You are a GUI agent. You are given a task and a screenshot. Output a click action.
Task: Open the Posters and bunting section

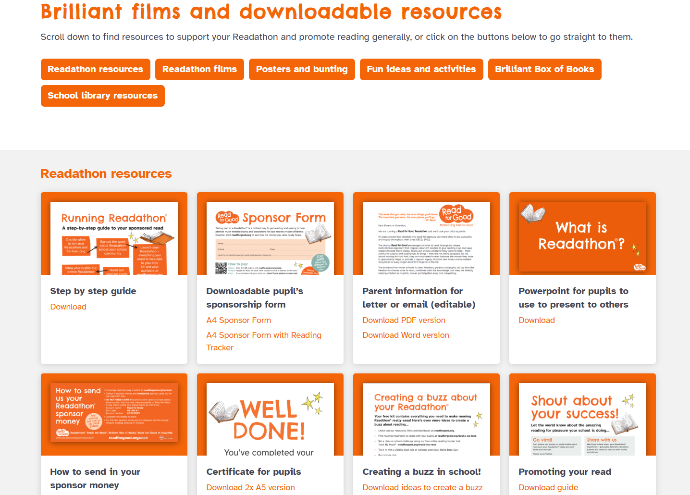pos(301,69)
